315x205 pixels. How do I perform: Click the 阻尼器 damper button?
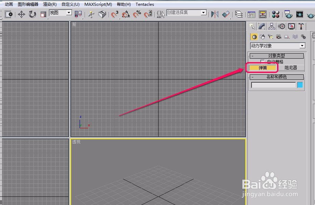tap(291, 68)
